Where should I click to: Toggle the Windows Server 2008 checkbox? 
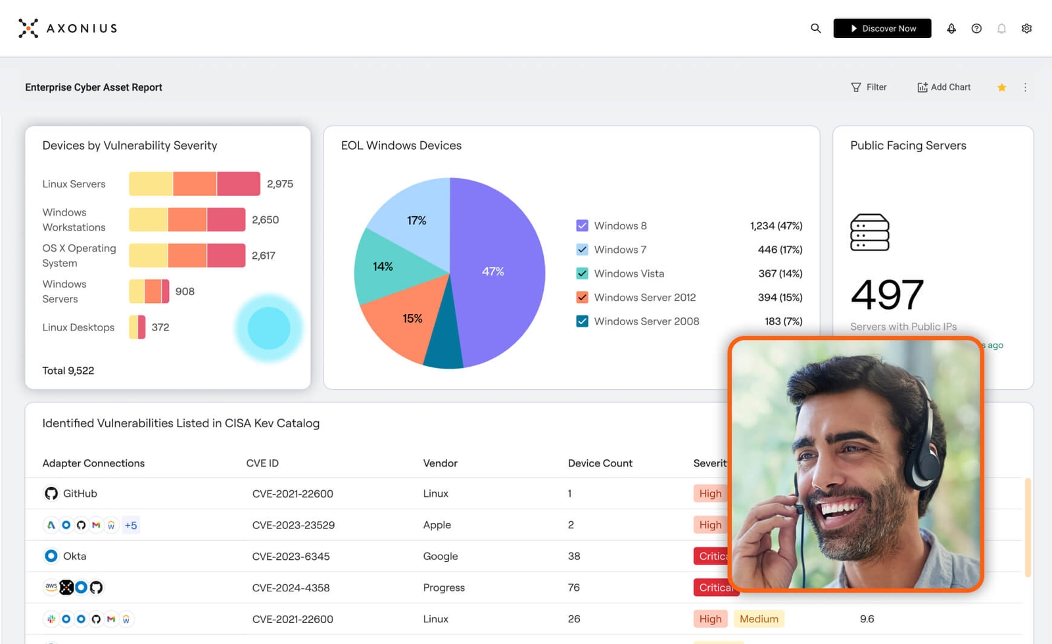583,321
